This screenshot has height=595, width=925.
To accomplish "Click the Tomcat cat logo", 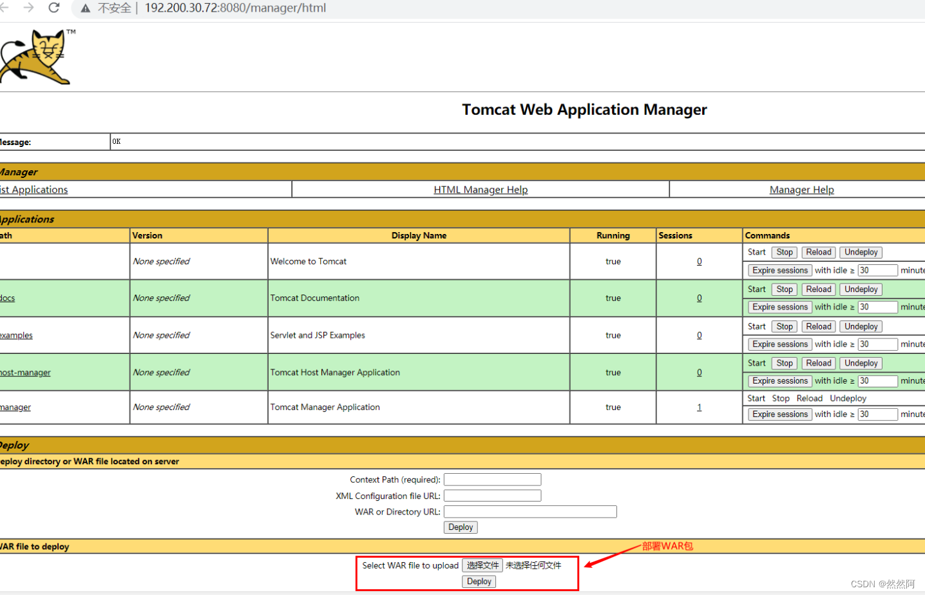I will point(36,57).
